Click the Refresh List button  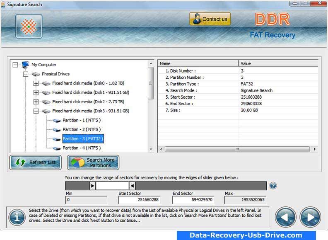click(x=36, y=162)
